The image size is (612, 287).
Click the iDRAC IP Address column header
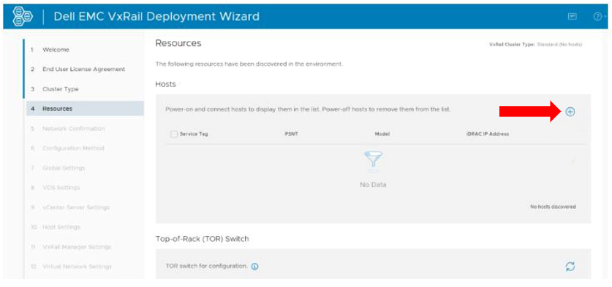[488, 134]
